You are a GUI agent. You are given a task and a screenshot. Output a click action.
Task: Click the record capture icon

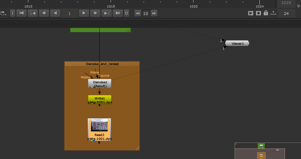(258, 13)
